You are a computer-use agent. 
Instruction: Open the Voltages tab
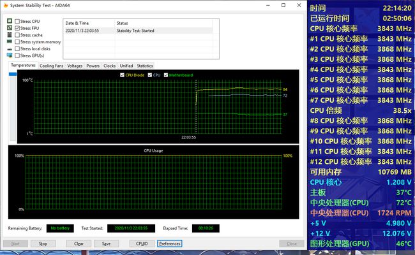pyautogui.click(x=75, y=66)
